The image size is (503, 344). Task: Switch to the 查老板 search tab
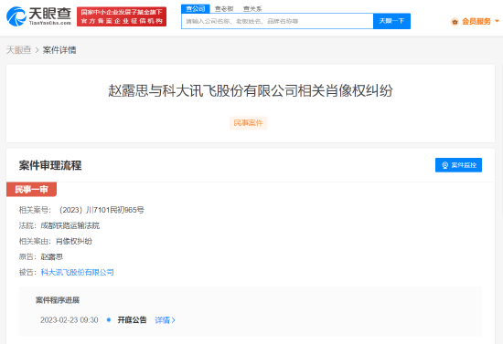[x=224, y=9]
